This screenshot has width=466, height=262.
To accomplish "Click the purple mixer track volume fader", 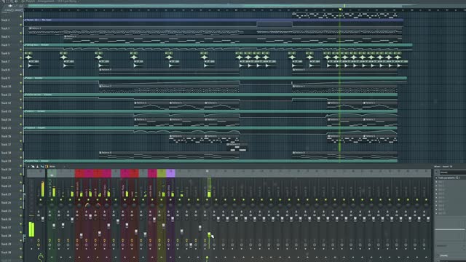I will tap(173, 219).
